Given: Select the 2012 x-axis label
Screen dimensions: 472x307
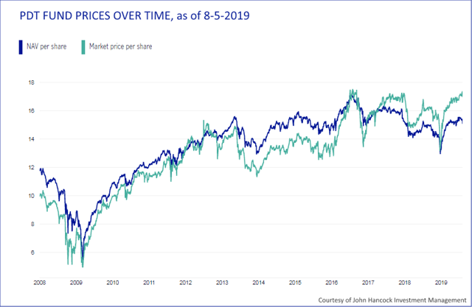Looking at the screenshot, I should [x=186, y=283].
